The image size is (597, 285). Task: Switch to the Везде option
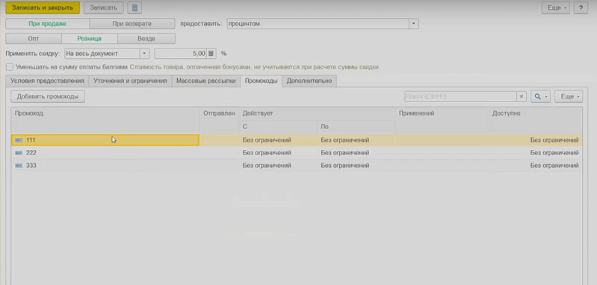(x=146, y=39)
